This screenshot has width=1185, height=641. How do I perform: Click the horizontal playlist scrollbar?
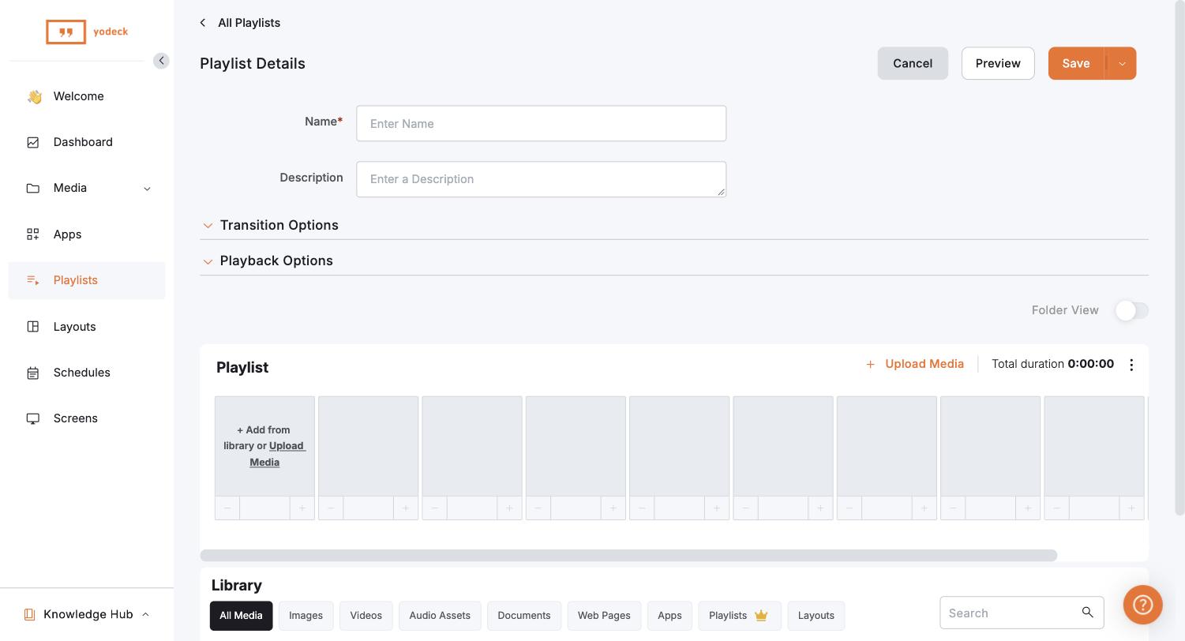pyautogui.click(x=628, y=556)
